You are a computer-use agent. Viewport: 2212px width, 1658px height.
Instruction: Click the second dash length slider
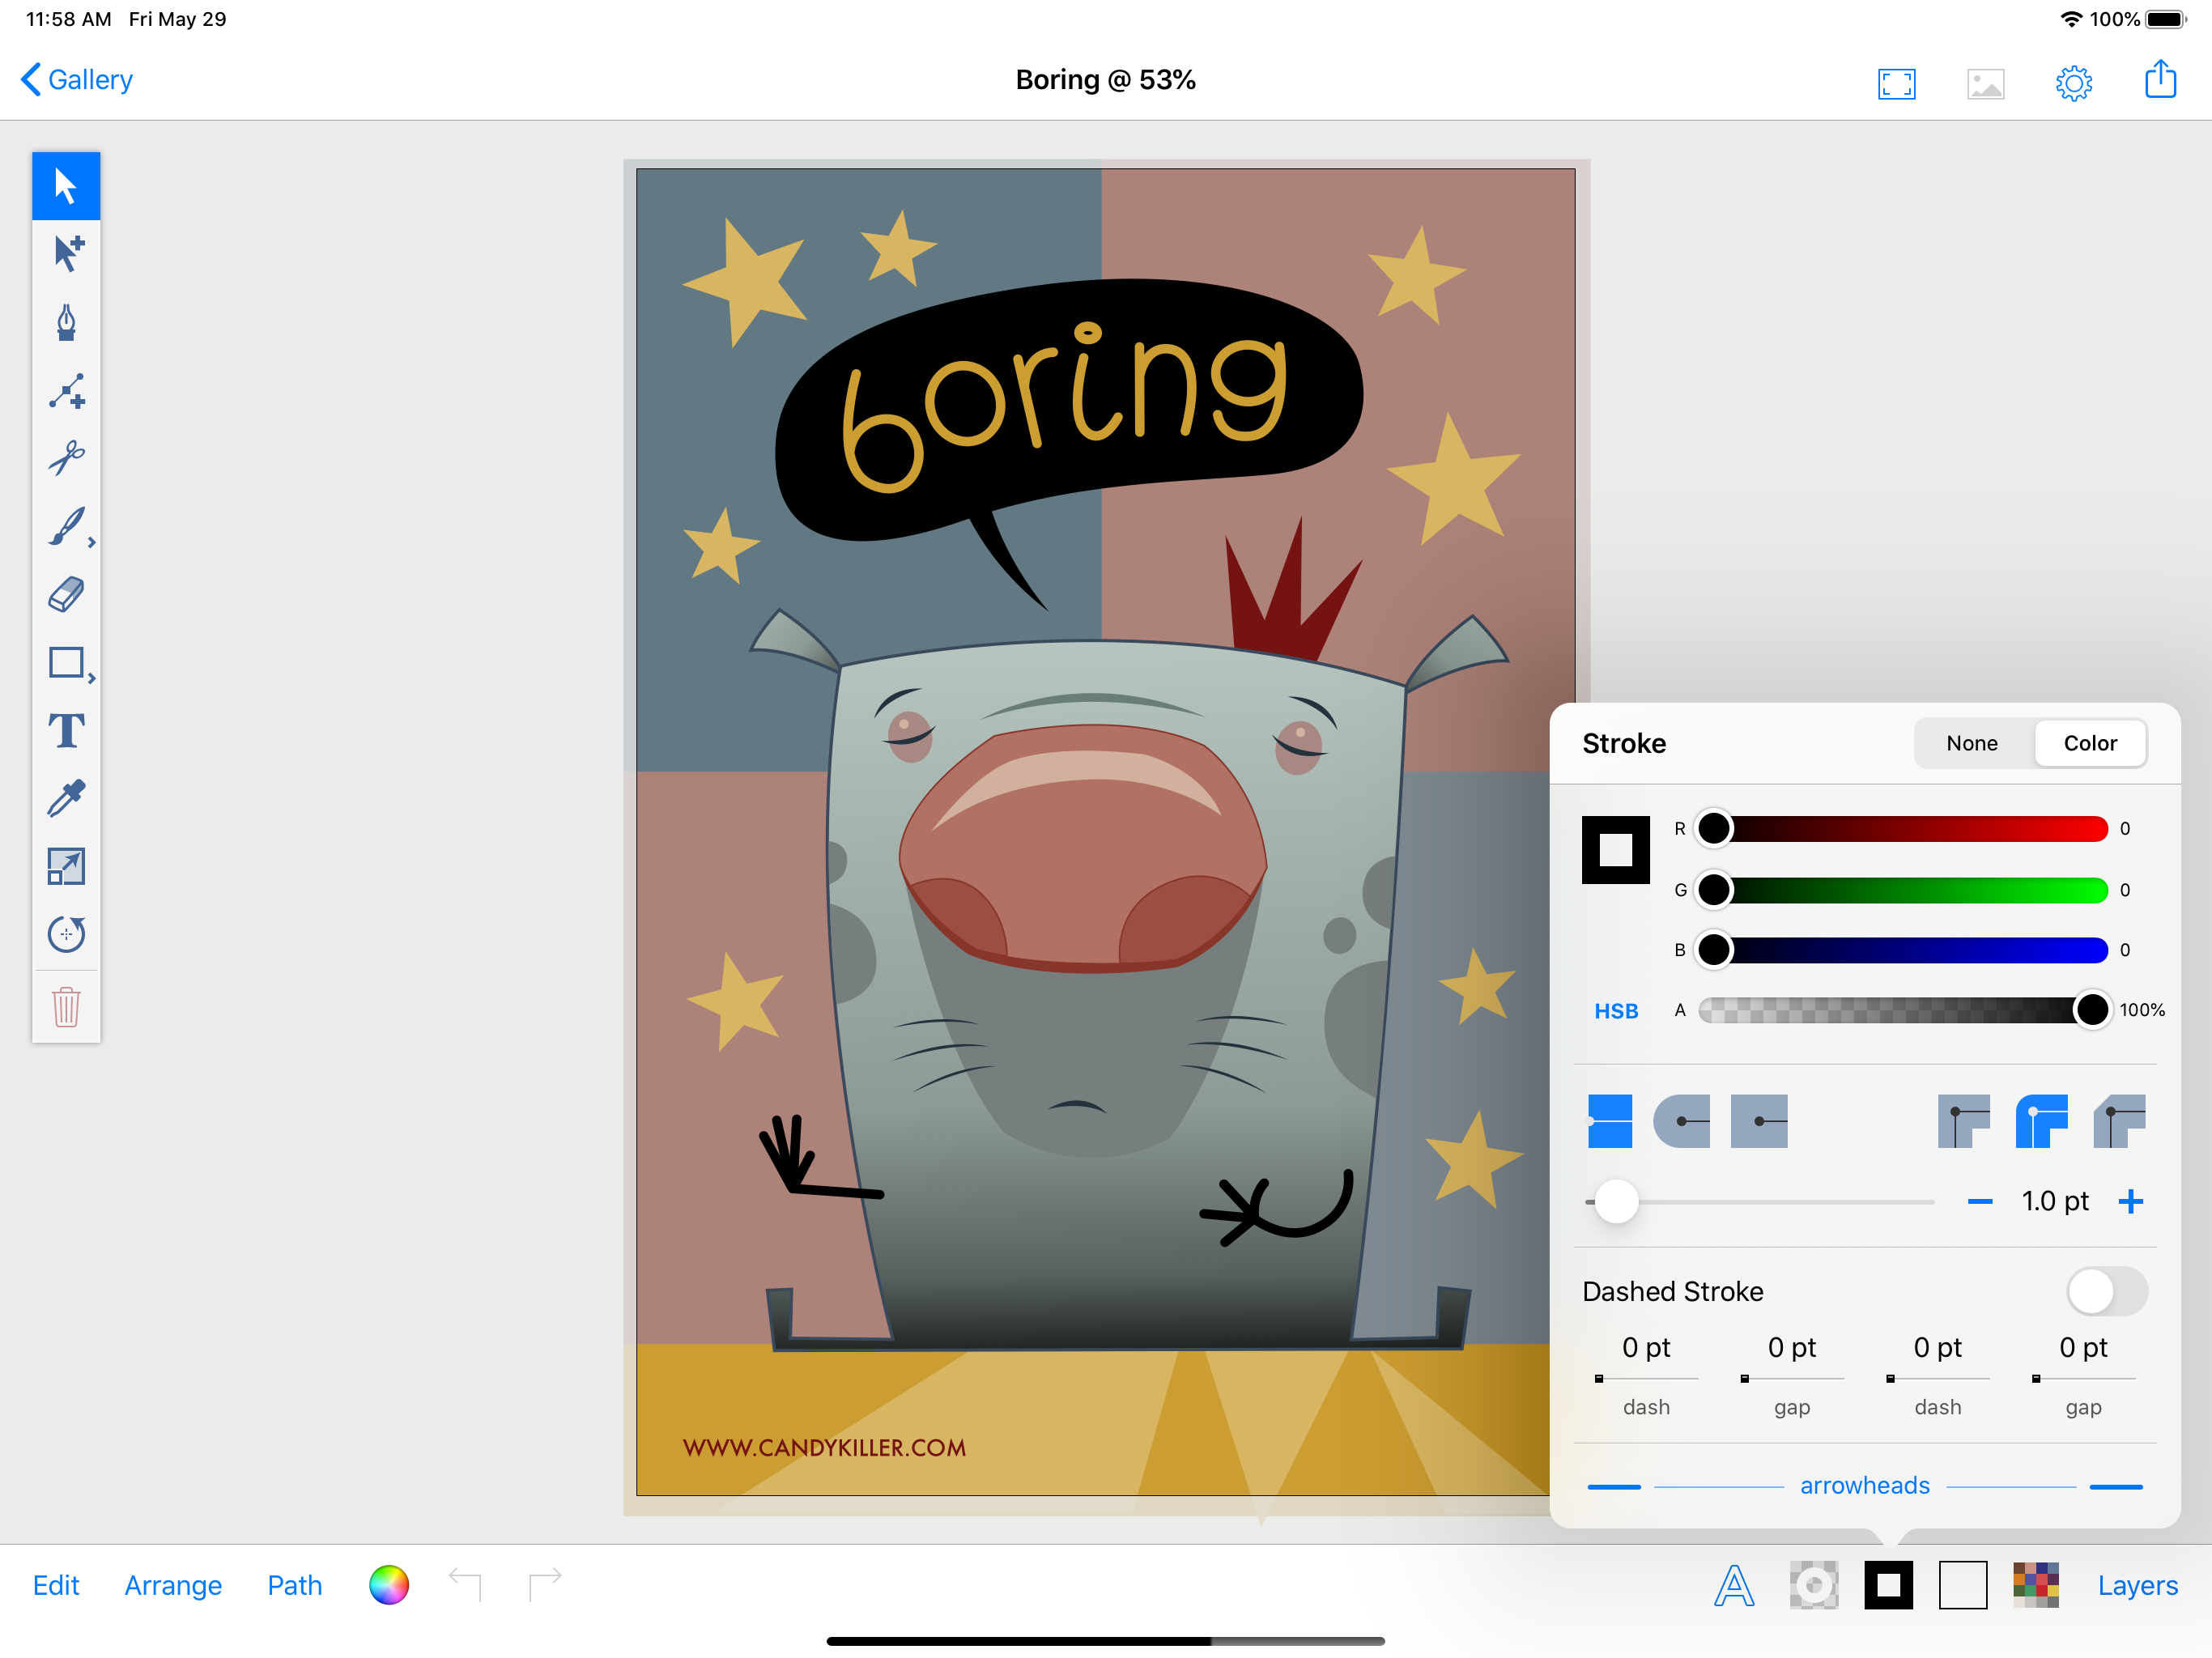[x=1938, y=1379]
